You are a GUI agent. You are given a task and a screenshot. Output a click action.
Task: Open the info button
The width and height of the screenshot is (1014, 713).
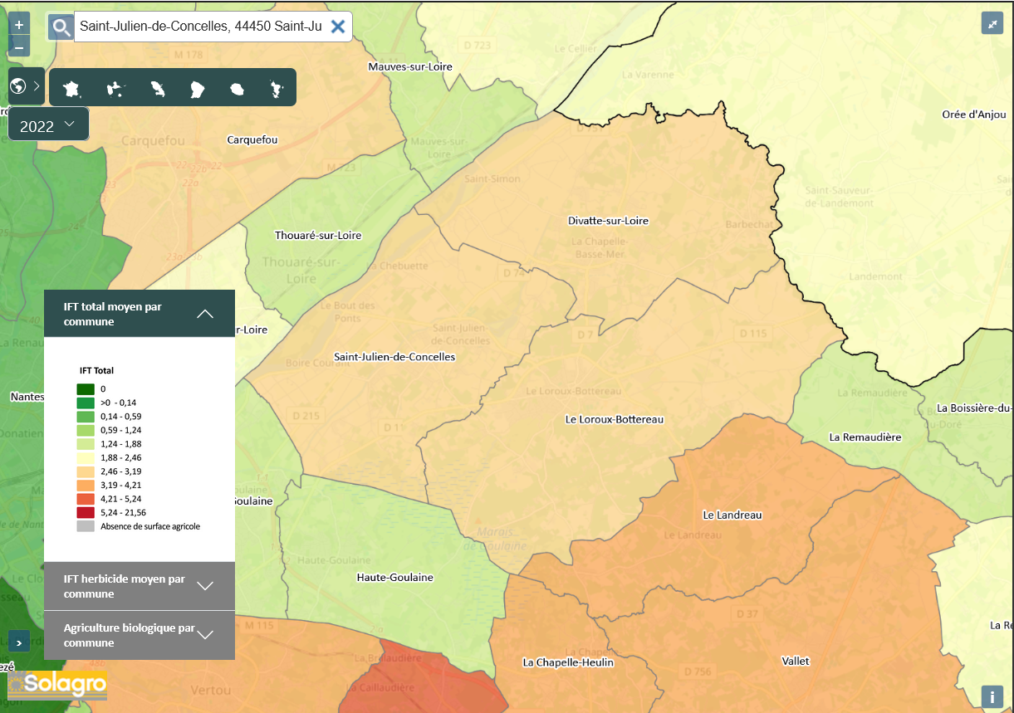coord(992,697)
